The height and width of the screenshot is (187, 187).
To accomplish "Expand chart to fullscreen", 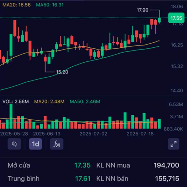I will pos(173,144).
